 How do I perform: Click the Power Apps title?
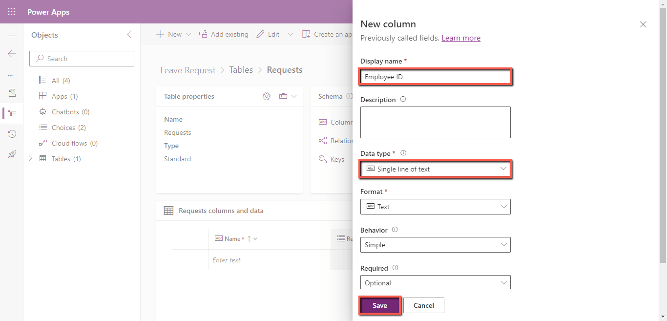(48, 12)
